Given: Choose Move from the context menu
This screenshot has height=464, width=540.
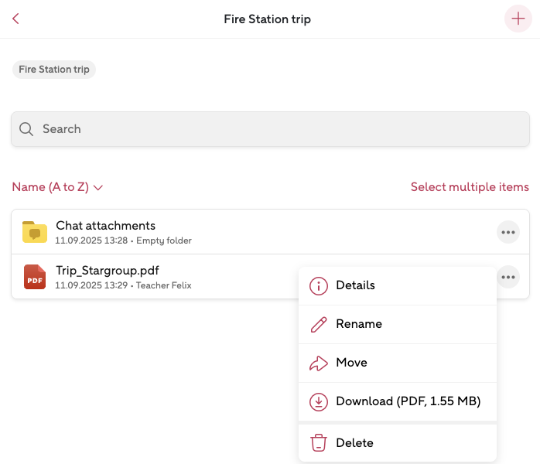Looking at the screenshot, I should tap(351, 363).
